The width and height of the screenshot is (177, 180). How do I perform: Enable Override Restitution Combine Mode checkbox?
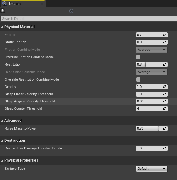point(138,79)
